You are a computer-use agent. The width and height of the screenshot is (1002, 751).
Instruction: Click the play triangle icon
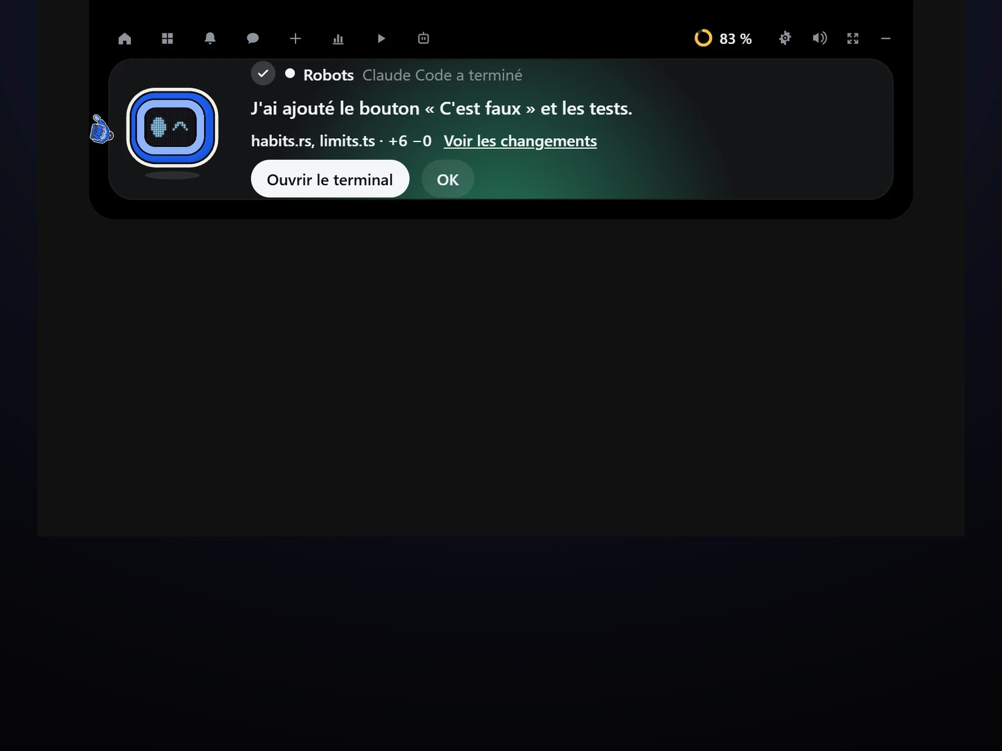pos(381,39)
